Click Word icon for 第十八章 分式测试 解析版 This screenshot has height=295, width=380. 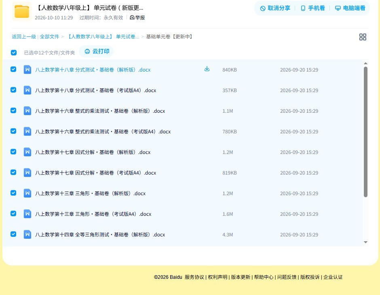[27, 70]
